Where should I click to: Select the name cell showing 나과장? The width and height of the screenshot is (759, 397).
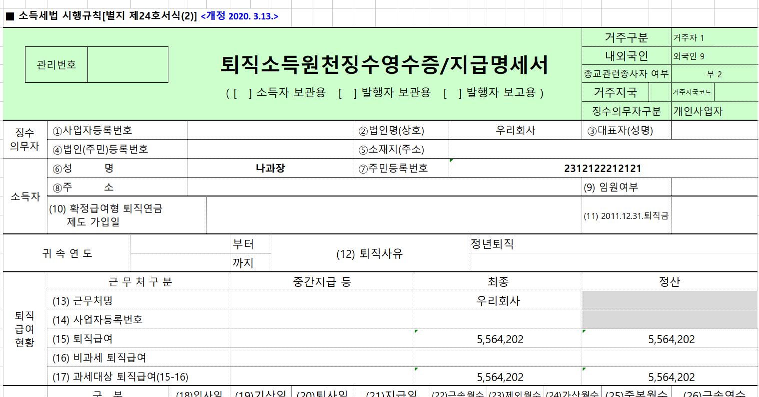coord(270,168)
